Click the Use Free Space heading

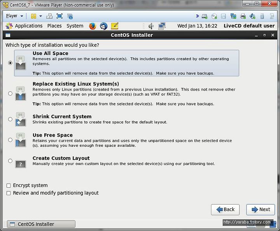click(52, 135)
